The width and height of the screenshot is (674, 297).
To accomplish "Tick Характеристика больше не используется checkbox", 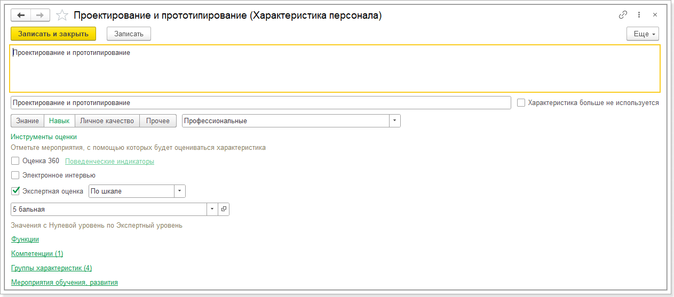I will coord(521,103).
